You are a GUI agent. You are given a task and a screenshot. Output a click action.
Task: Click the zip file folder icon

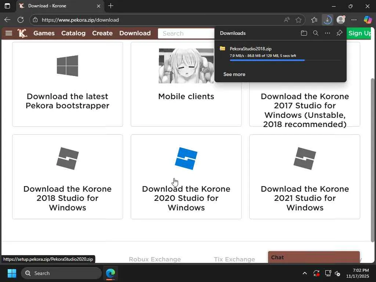pyautogui.click(x=223, y=49)
